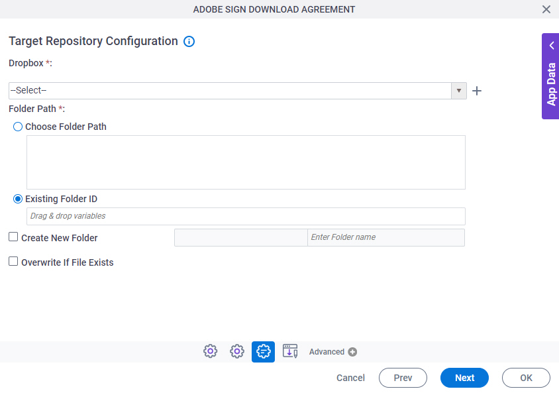This screenshot has height=393, width=559.
Task: Expand the App Data side panel
Action: pos(550,76)
